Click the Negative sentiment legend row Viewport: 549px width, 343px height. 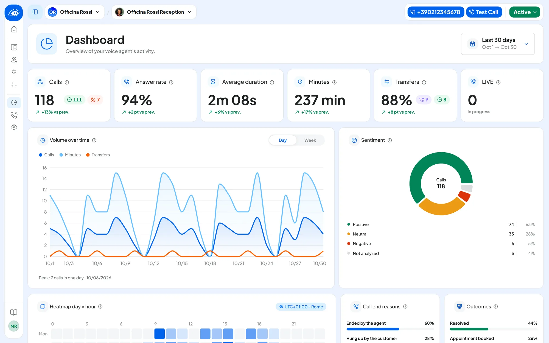coord(441,244)
